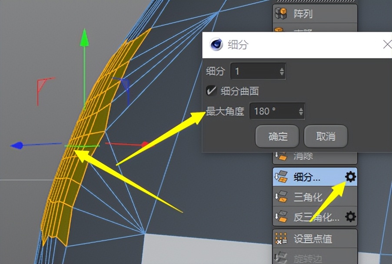392x264 pixels.
Task: Select the 最大角度 angle value field
Action: tap(274, 111)
